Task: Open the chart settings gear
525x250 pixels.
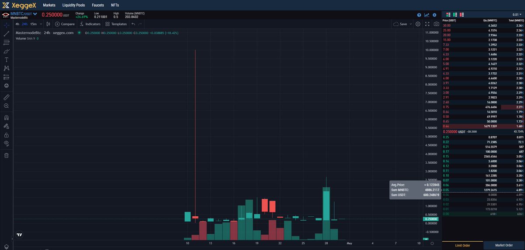Action: pyautogui.click(x=418, y=24)
